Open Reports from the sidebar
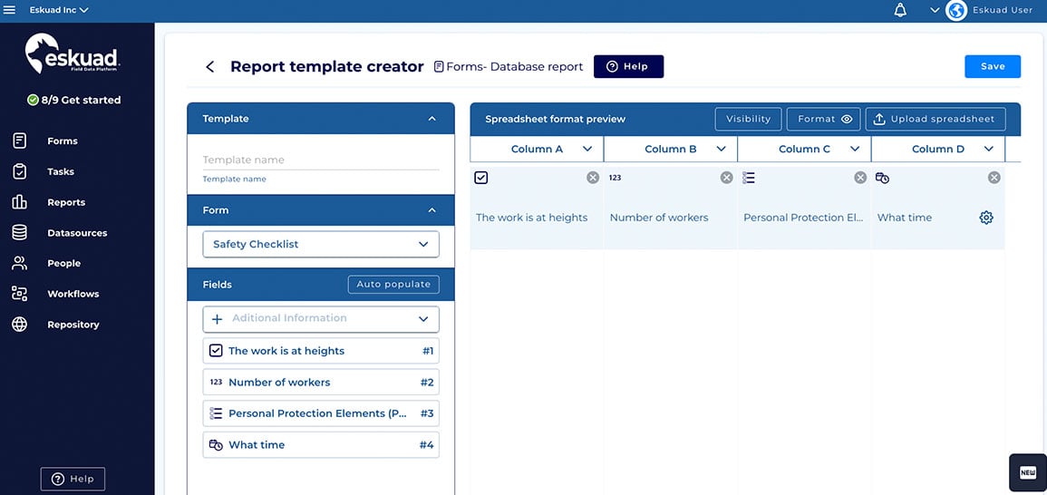The height and width of the screenshot is (495, 1047). (x=66, y=202)
